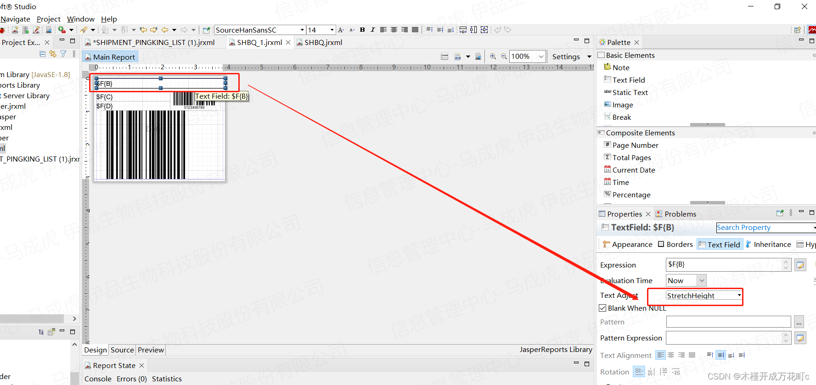Align text right in the top toolbar
Screen dimensions: 816x385
coord(405,30)
